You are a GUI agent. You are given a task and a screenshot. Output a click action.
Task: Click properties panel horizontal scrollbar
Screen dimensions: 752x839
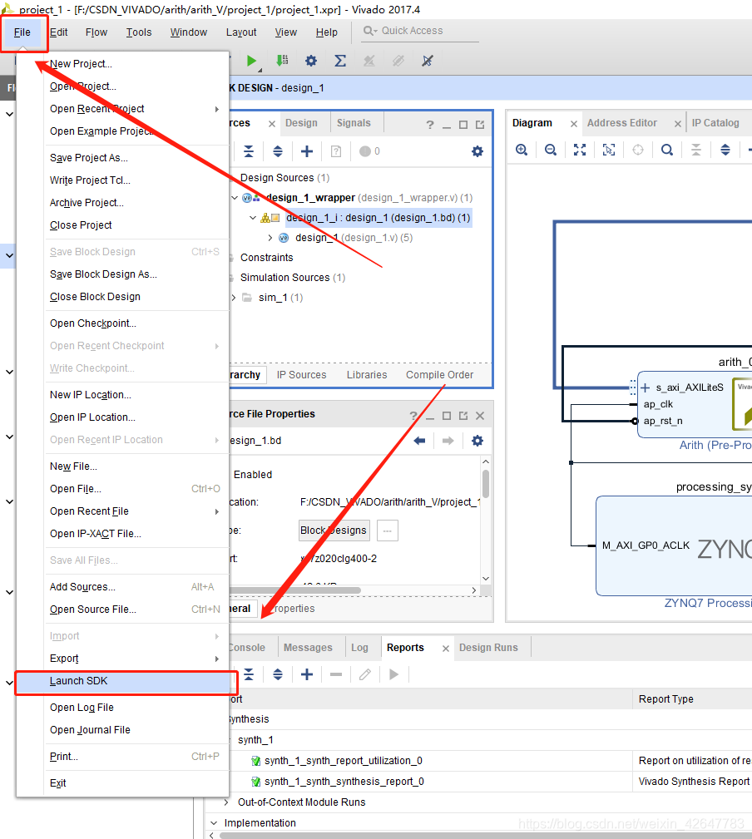click(x=295, y=590)
